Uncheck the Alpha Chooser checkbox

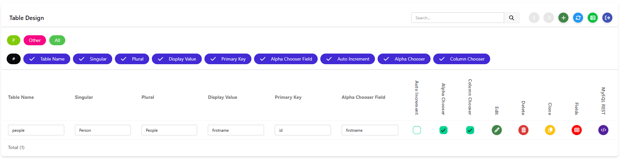click(444, 130)
